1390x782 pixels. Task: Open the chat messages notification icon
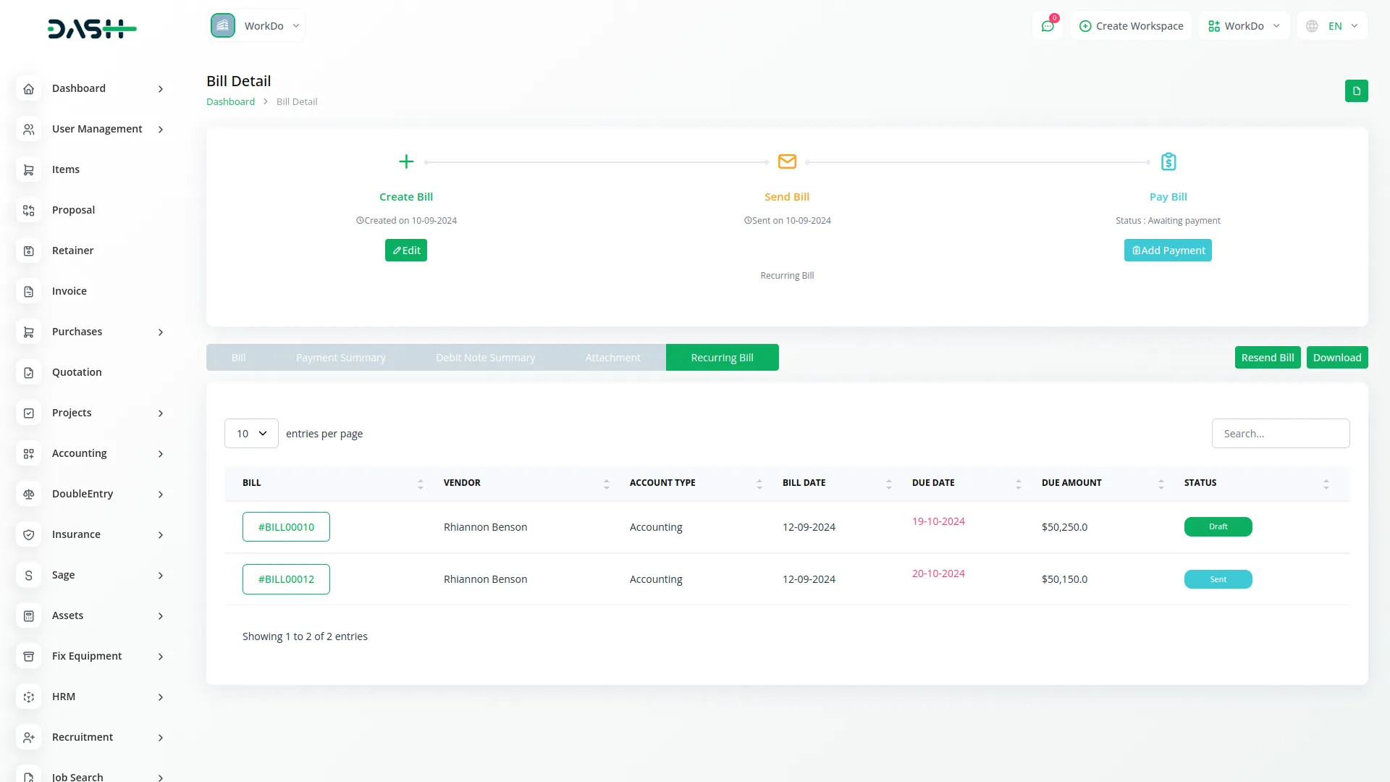tap(1048, 26)
